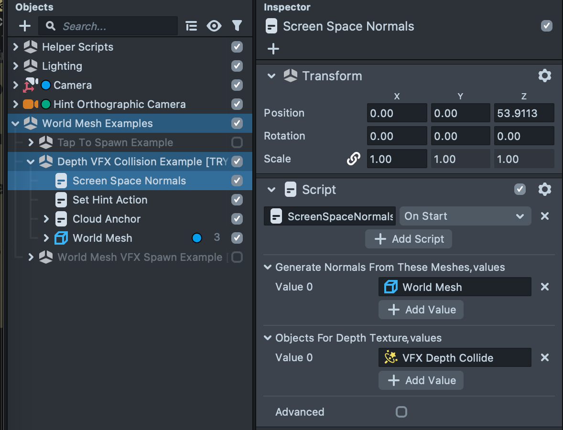Collapse the Transform section
The height and width of the screenshot is (430, 563).
pyautogui.click(x=271, y=76)
